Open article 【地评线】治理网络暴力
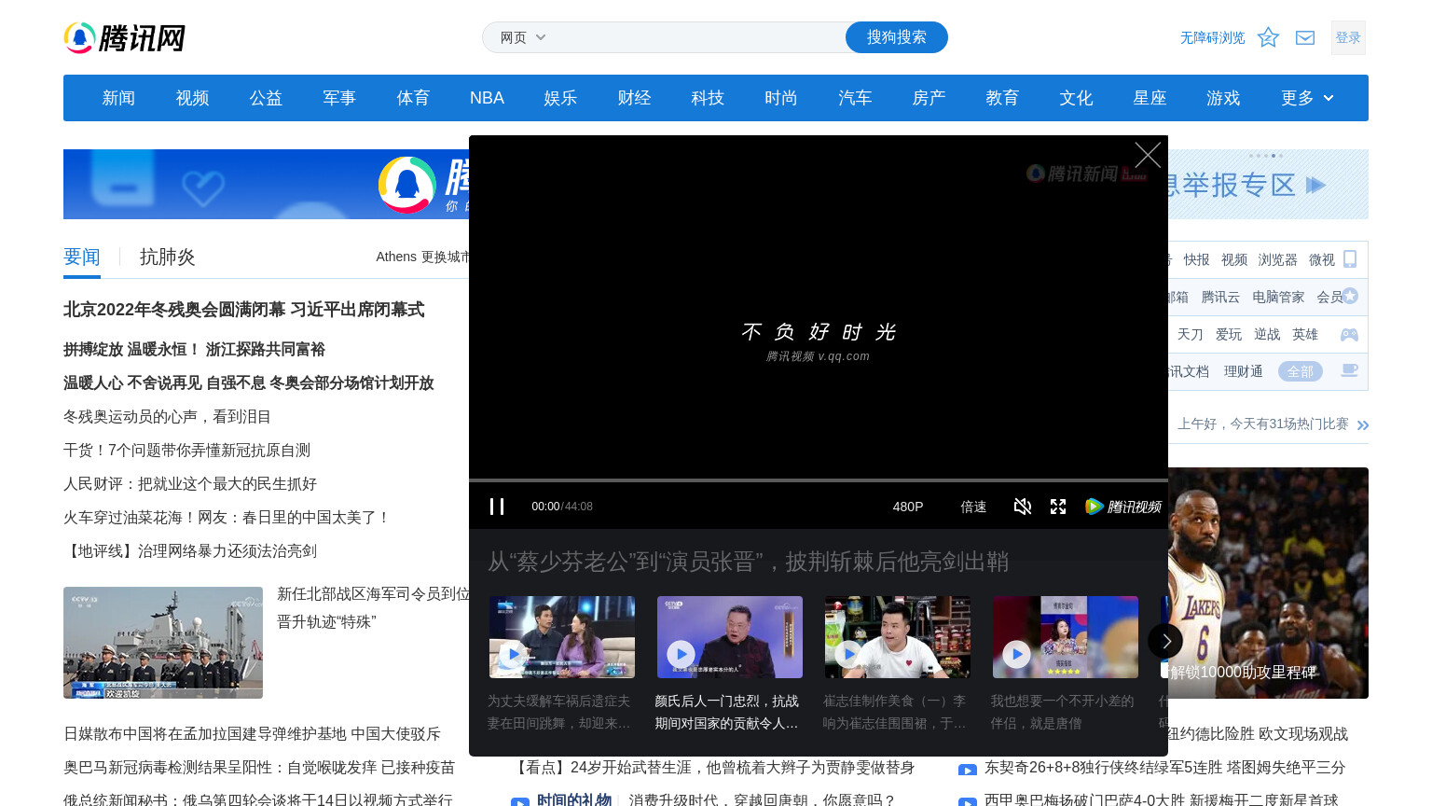Viewport: 1432px width, 806px height. [190, 551]
